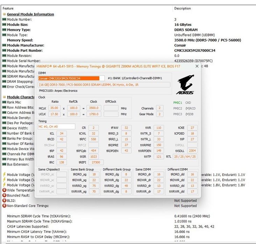
Task: Click the memory chip icon beside Module Part Number
Action: [x=5, y=51]
